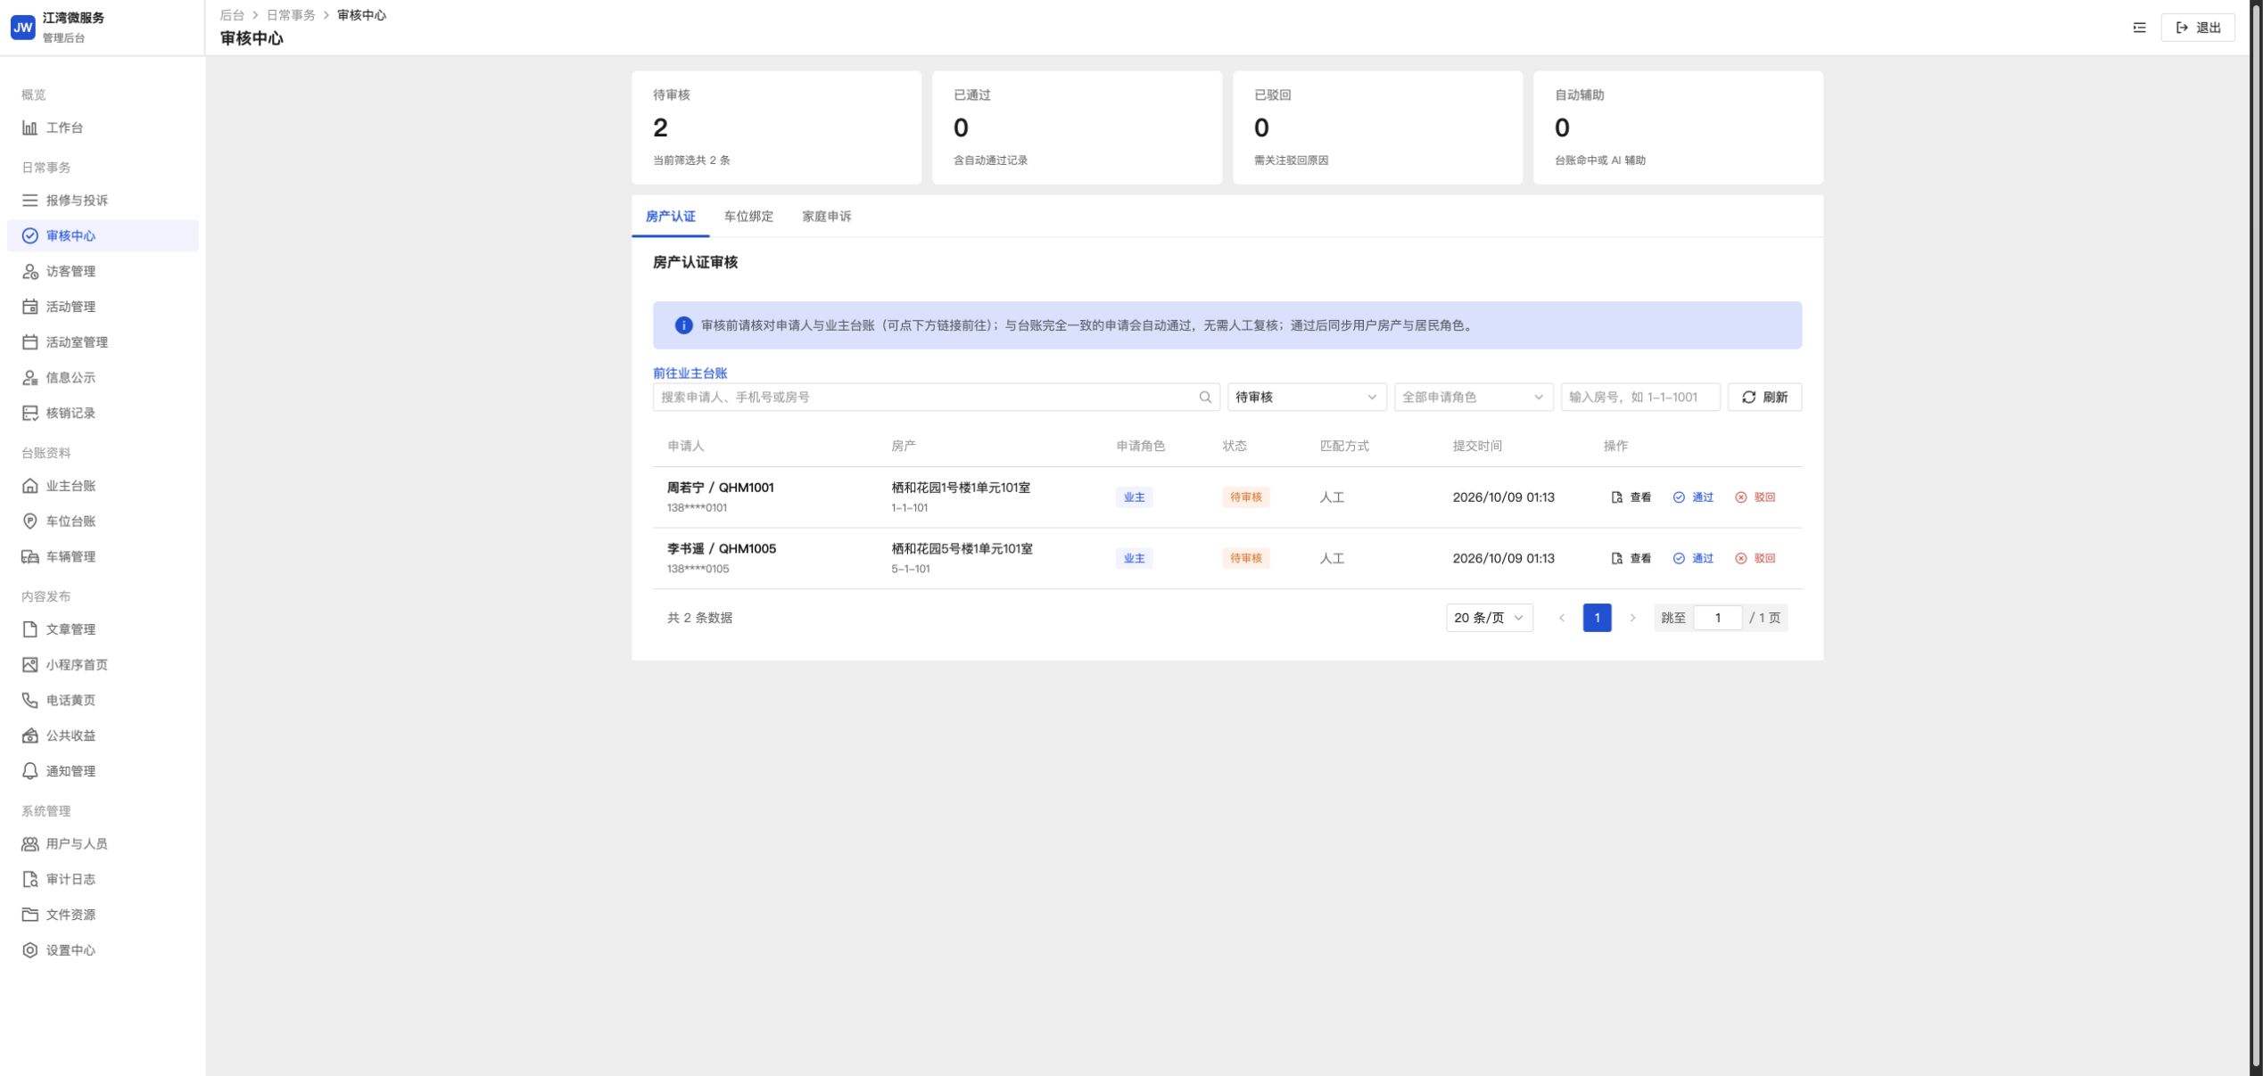View 李书遥 application details with 查看
The width and height of the screenshot is (2263, 1076).
point(1631,559)
